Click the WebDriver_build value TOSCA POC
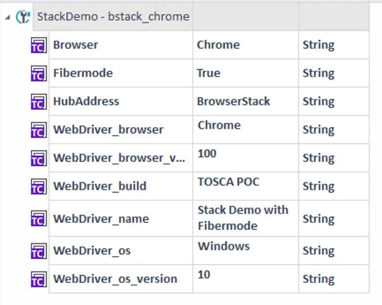 pyautogui.click(x=228, y=182)
